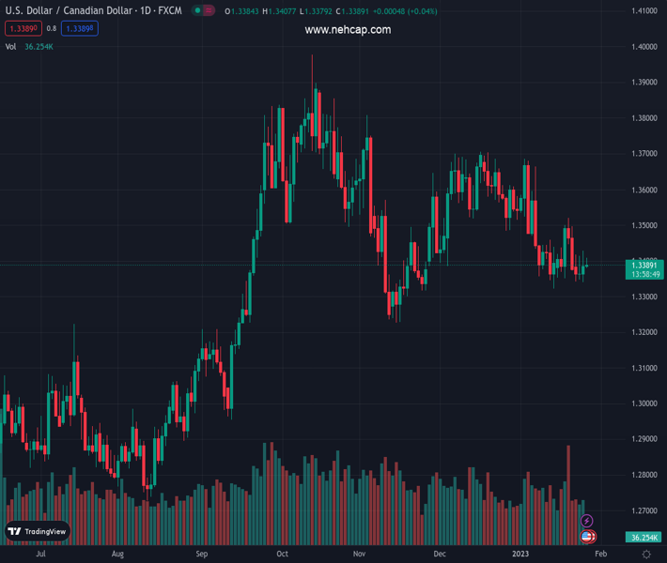
Task: Click the purple lightning bolt event marker
Action: pos(587,521)
